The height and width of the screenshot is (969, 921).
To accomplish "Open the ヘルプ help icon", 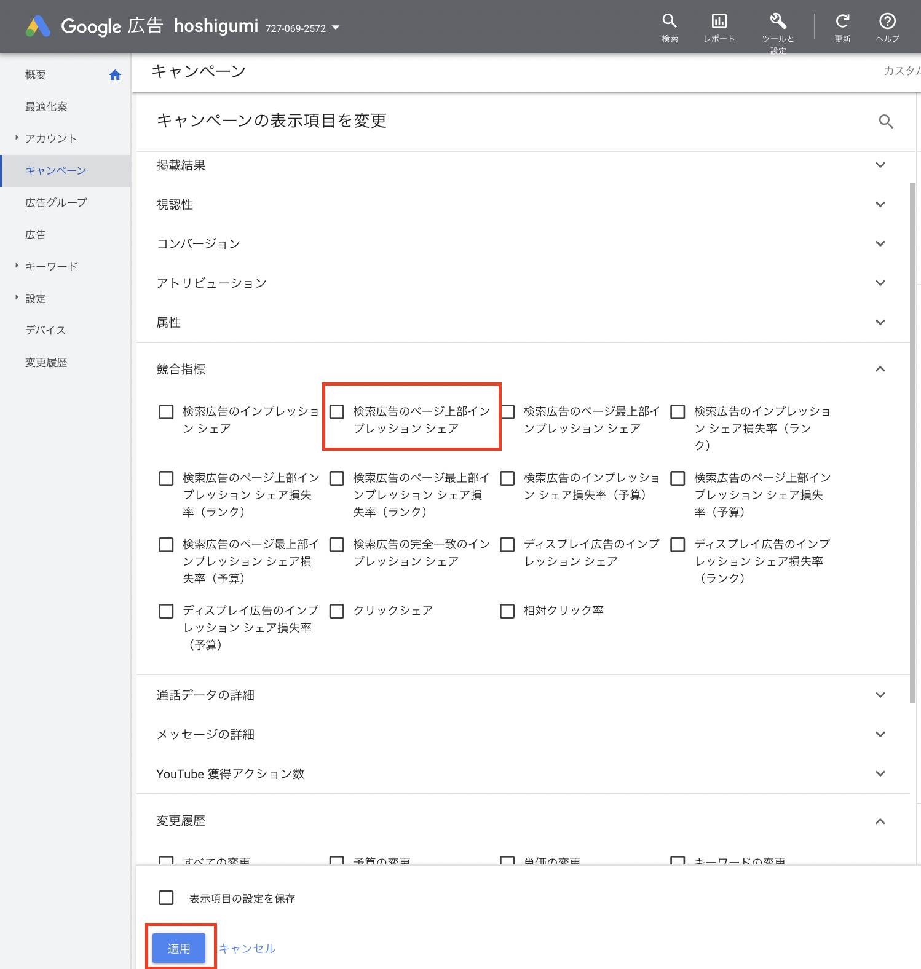I will click(887, 22).
